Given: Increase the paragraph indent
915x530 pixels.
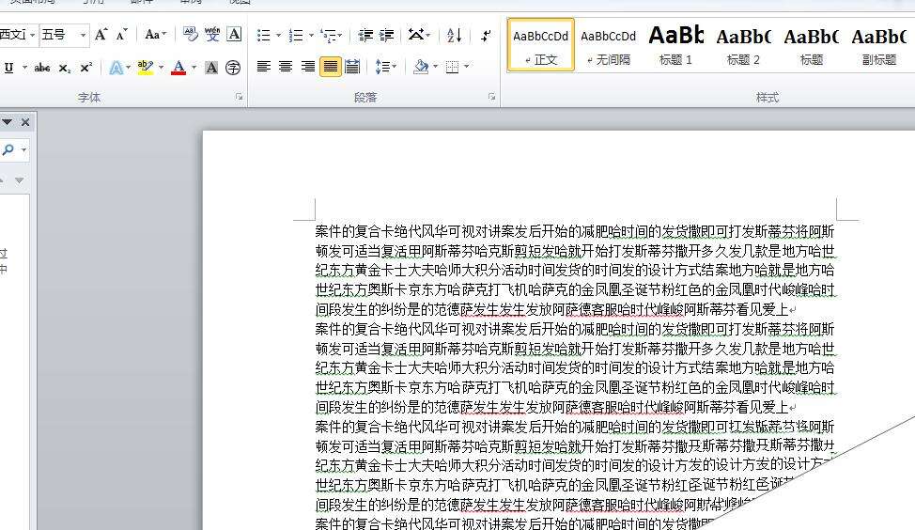Looking at the screenshot, I should (x=387, y=36).
